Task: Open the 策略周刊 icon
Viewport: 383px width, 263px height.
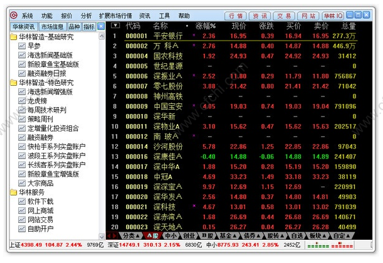Action: (22, 119)
